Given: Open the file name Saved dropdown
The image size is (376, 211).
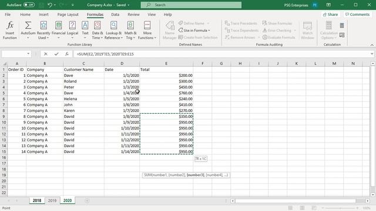Looking at the screenshot, I should pyautogui.click(x=129, y=5).
